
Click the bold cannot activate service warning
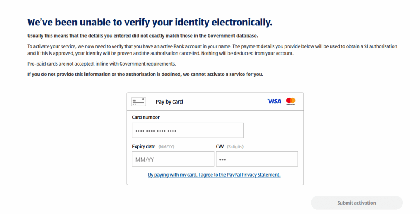145,74
